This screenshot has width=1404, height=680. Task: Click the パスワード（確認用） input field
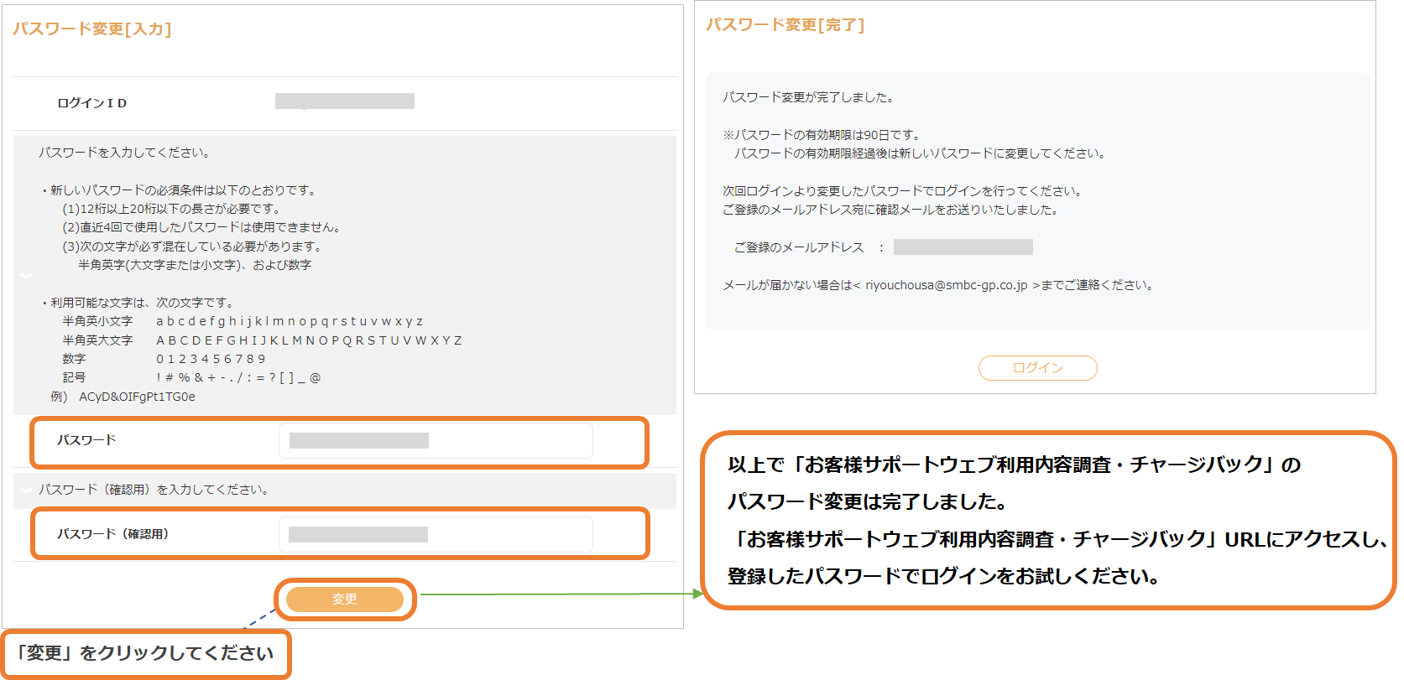coord(436,534)
